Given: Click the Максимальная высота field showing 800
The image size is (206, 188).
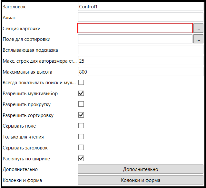Looking at the screenshot, I should pos(141,72).
